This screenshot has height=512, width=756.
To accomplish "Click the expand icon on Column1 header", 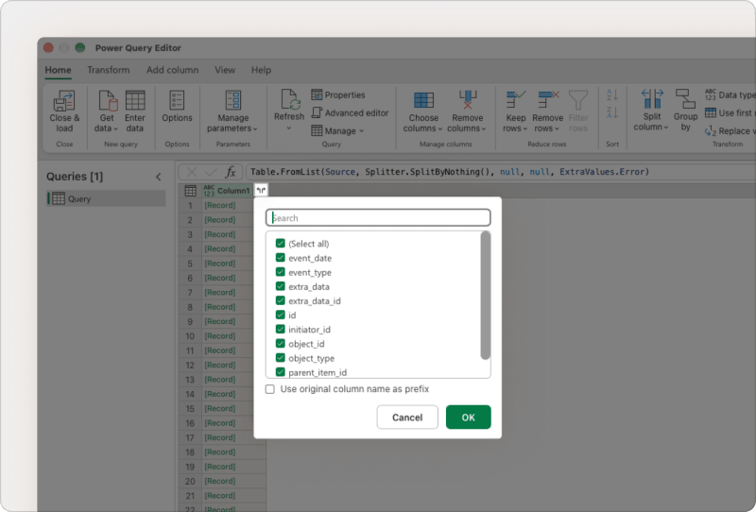I will click(x=261, y=191).
